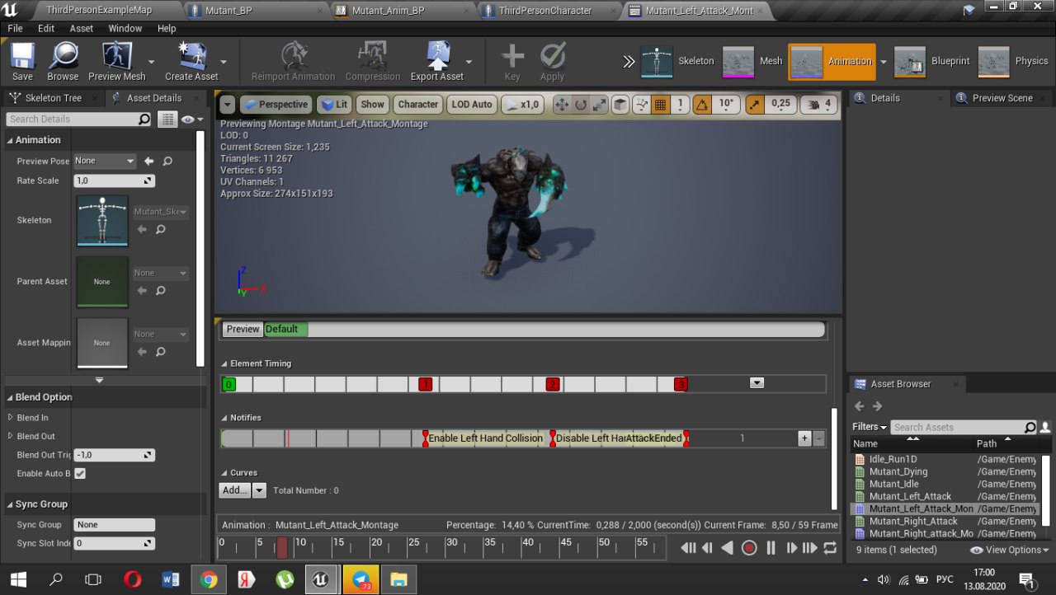The image size is (1056, 595).
Task: Open the Preview Pose dropdown
Action: [x=105, y=161]
